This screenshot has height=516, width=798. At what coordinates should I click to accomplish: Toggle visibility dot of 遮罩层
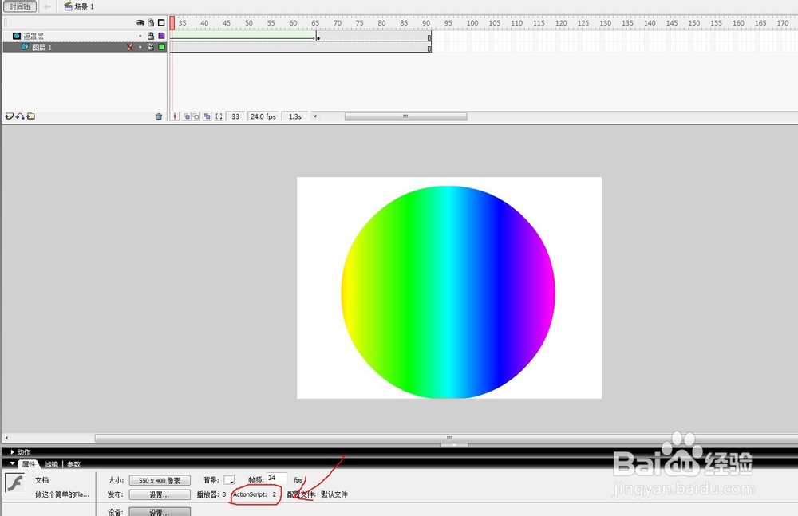tap(140, 36)
